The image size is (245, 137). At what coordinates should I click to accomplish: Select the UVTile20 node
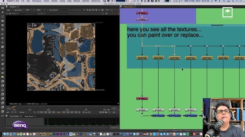pyautogui.click(x=142, y=110)
